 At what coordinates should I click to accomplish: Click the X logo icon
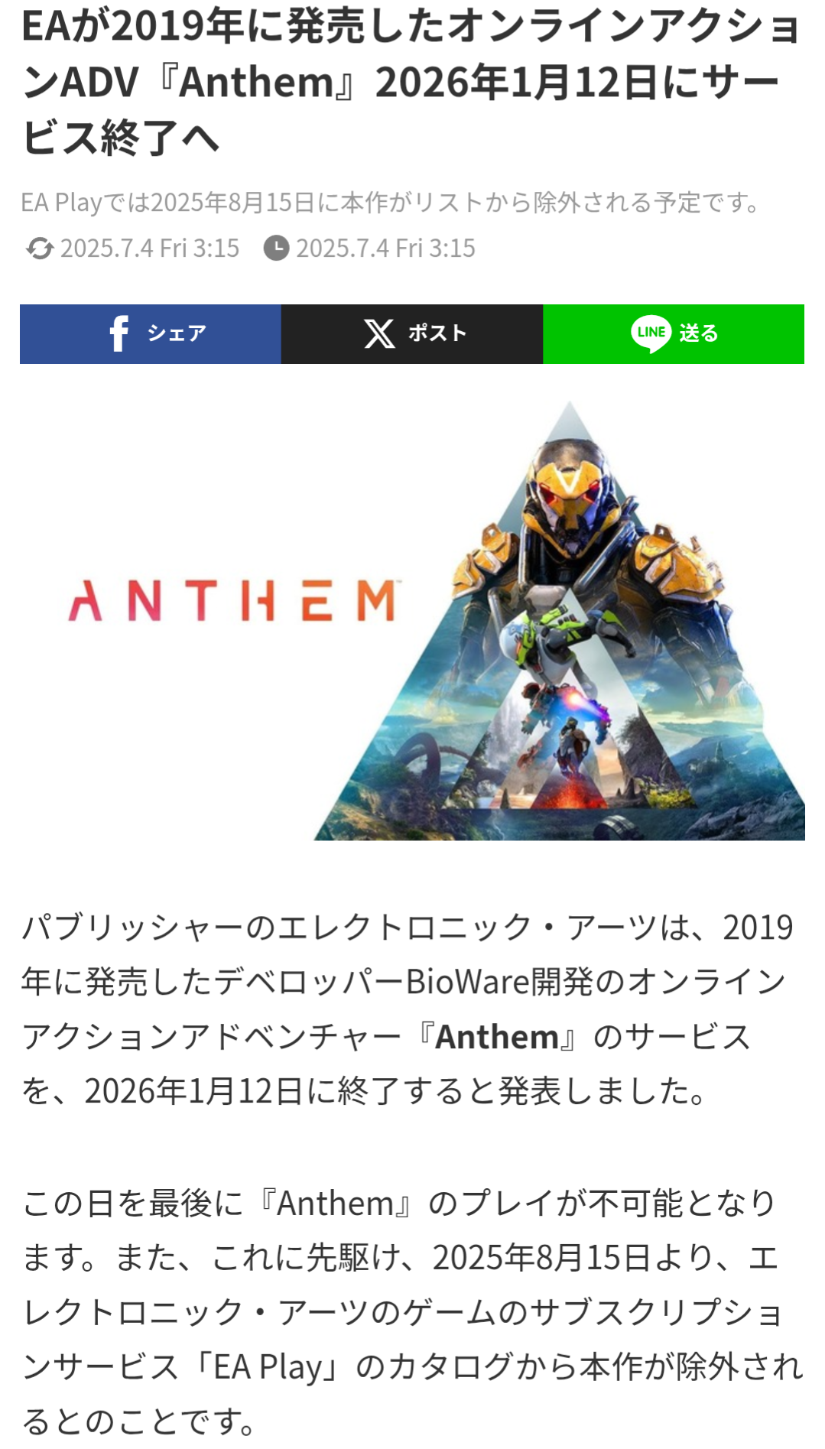tap(379, 334)
